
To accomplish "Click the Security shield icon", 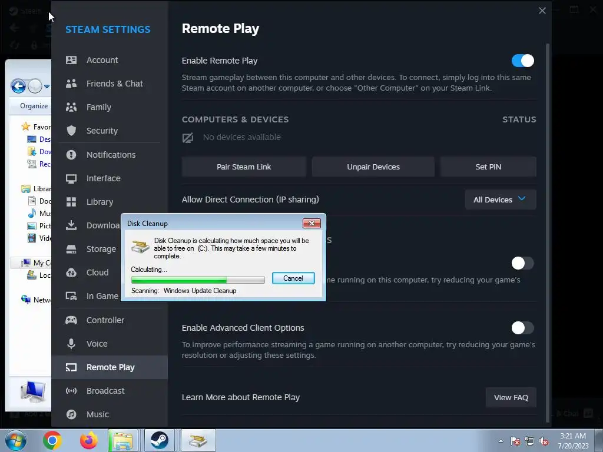I will coord(71,131).
